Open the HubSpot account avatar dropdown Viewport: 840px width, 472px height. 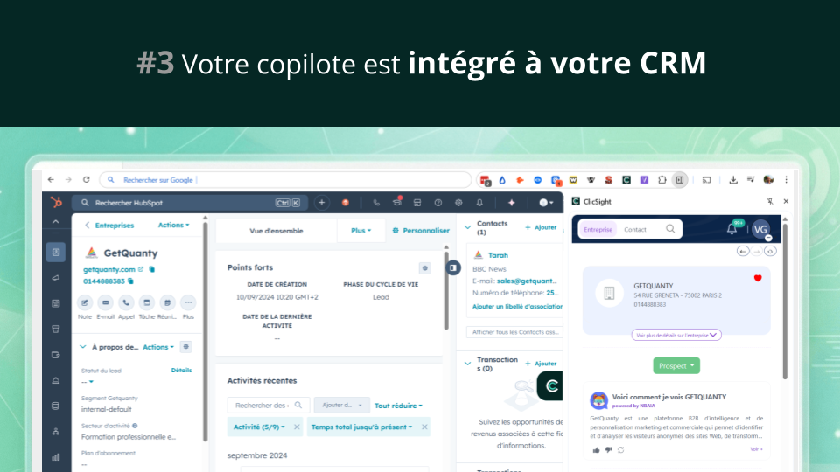(546, 203)
